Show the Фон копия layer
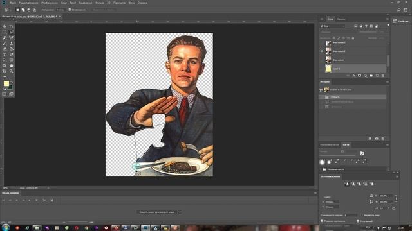Image resolution: width=412 pixels, height=231 pixels. click(322, 60)
